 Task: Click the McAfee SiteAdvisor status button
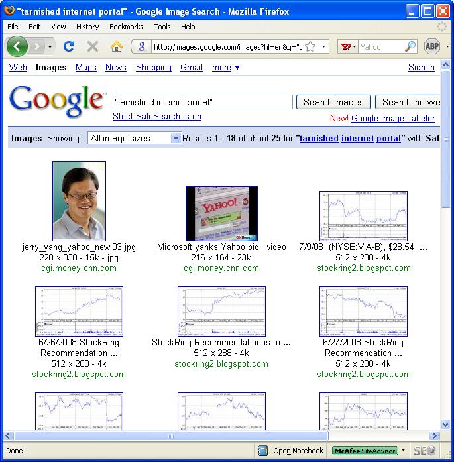point(365,451)
